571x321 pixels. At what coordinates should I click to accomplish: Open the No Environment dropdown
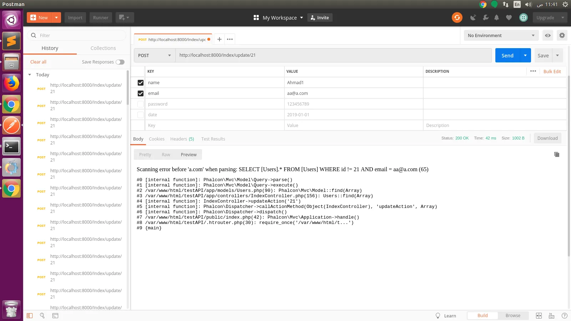[x=501, y=35]
